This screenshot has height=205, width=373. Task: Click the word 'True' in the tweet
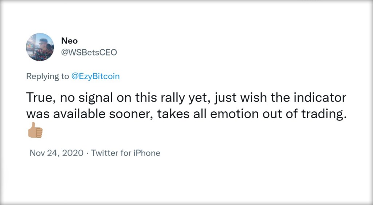(x=39, y=98)
